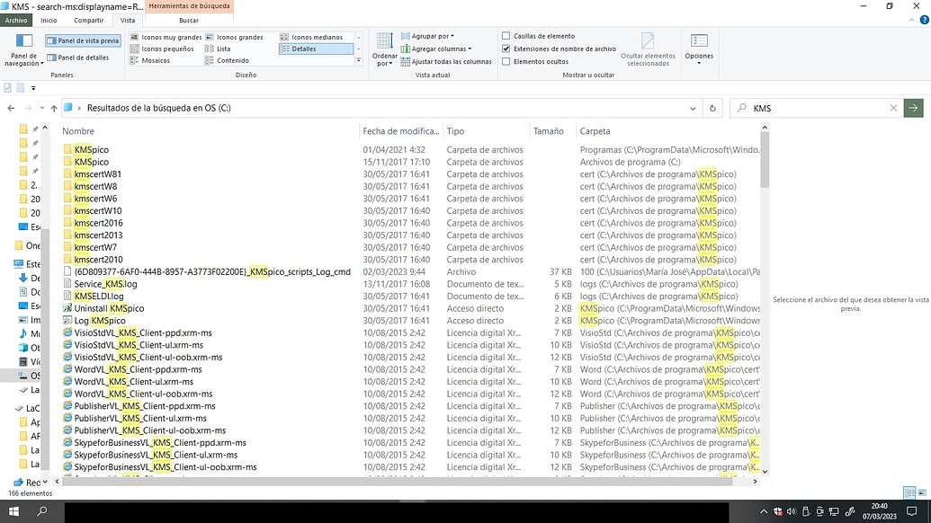Refresh the address bar search results

tap(712, 108)
